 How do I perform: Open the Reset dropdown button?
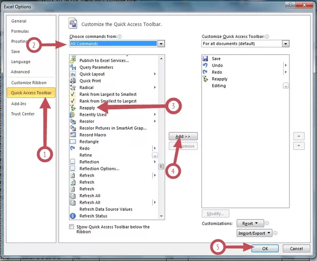click(x=251, y=223)
